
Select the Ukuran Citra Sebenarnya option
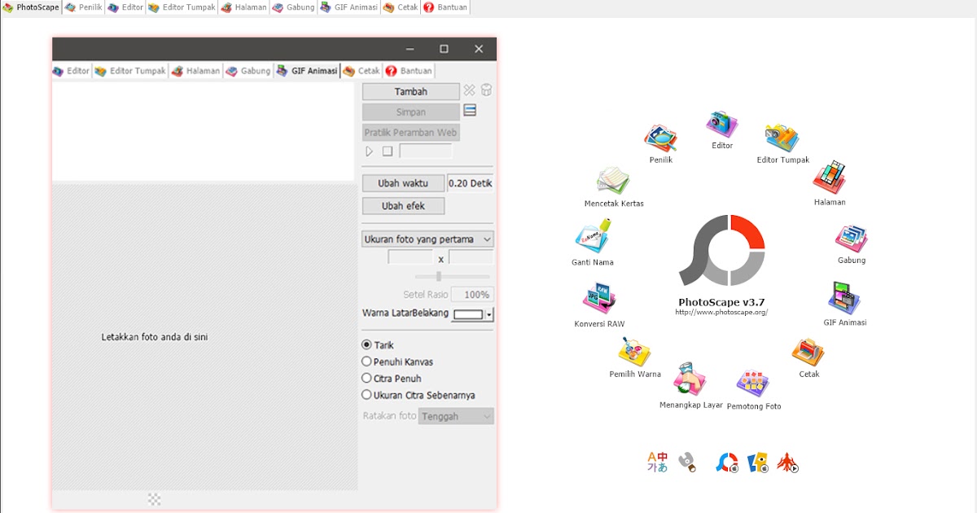[366, 395]
